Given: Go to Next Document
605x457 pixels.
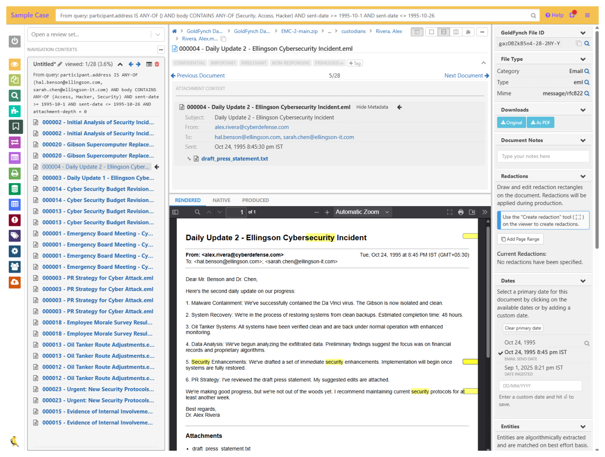Looking at the screenshot, I should 466,76.
